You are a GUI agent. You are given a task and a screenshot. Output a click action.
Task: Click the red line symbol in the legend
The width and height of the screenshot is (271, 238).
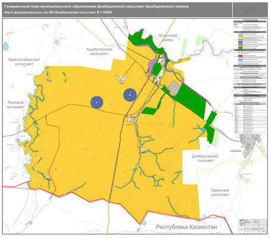(x=236, y=24)
